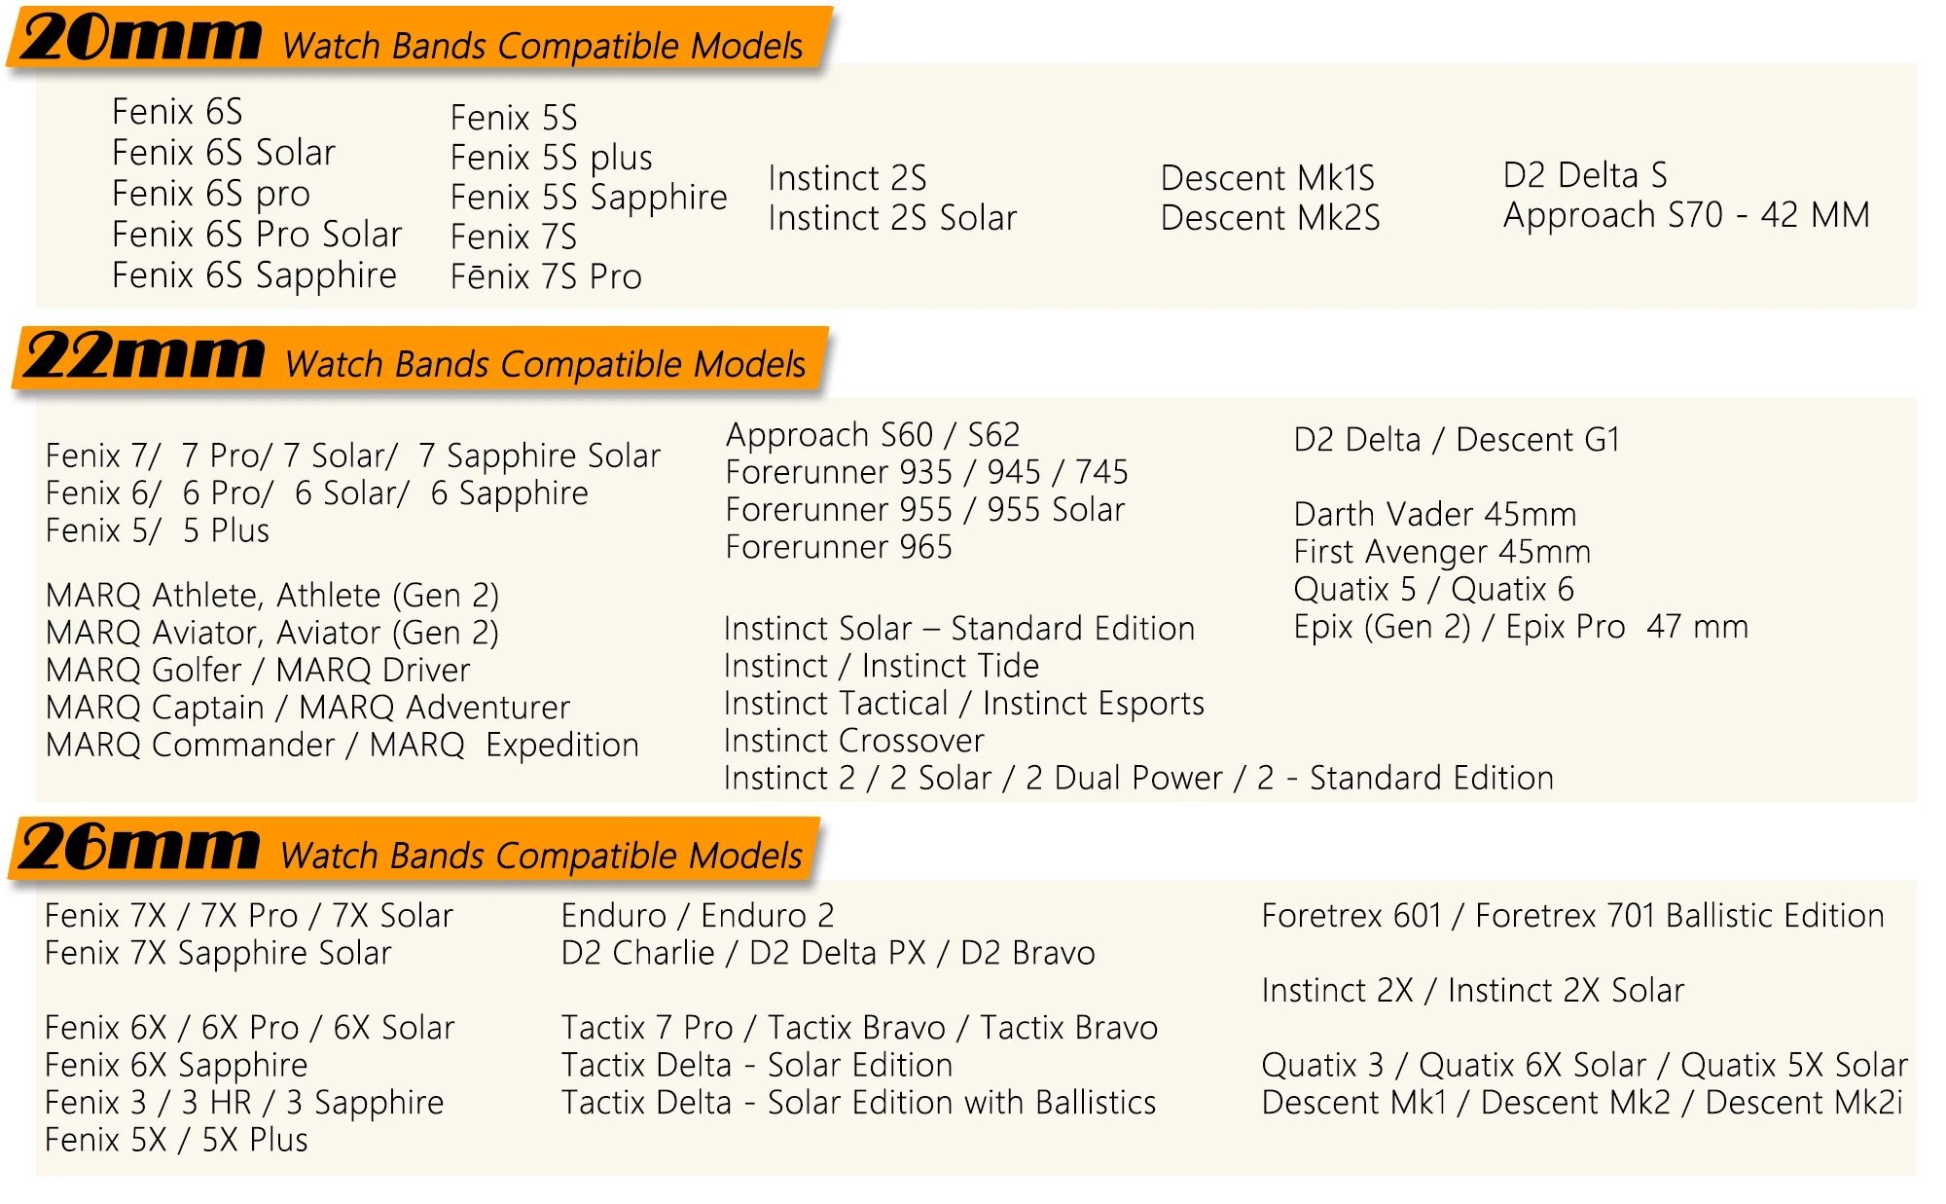Click Descent Mk2S in the 20mm list

coord(1270,218)
